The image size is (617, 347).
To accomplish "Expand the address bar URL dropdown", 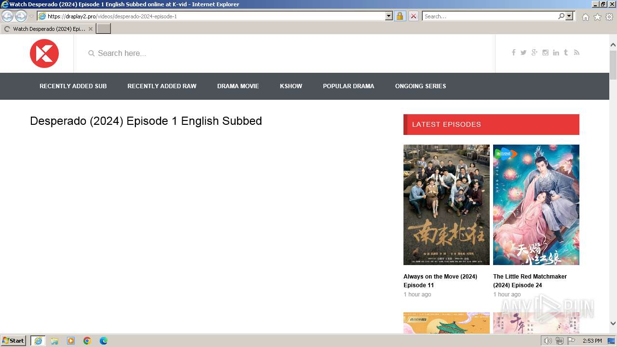I will click(389, 16).
